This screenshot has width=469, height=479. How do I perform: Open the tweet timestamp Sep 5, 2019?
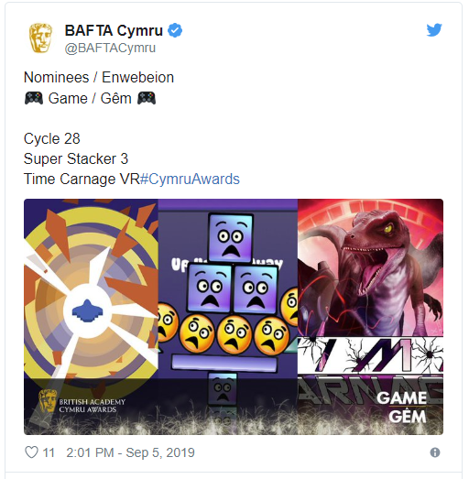click(130, 452)
